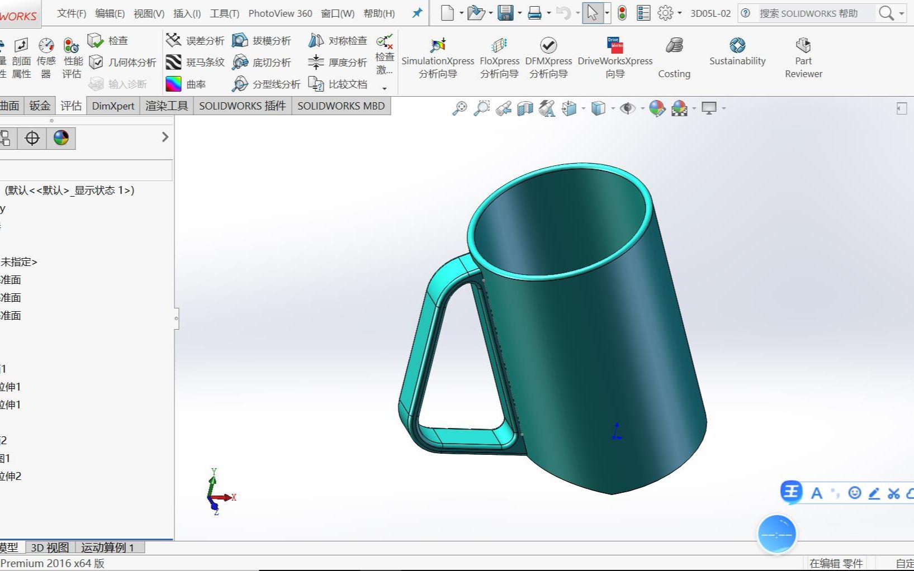This screenshot has height=571, width=914.
Task: Launch the 厚度分析 (Thickness Analysis) tool
Action: pos(338,63)
